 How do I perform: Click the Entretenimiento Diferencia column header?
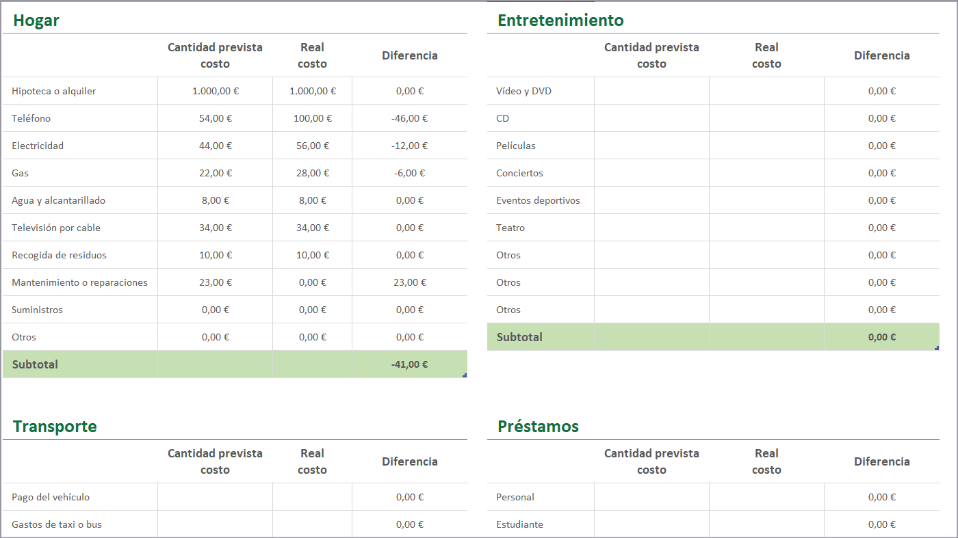point(882,55)
